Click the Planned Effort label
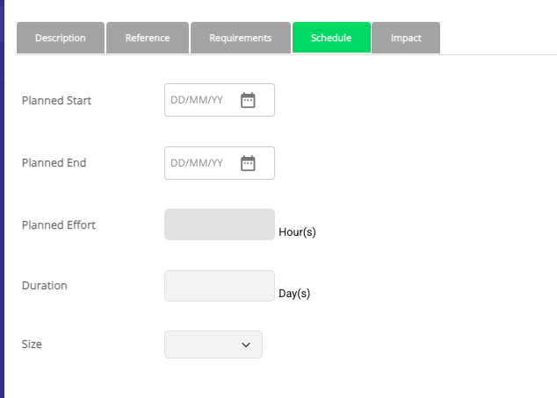 58,225
